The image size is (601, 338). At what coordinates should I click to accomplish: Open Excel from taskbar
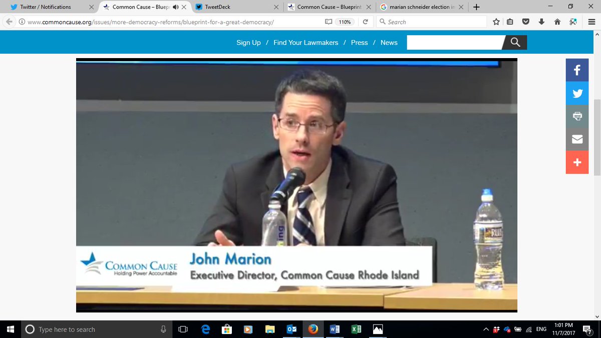(x=356, y=329)
